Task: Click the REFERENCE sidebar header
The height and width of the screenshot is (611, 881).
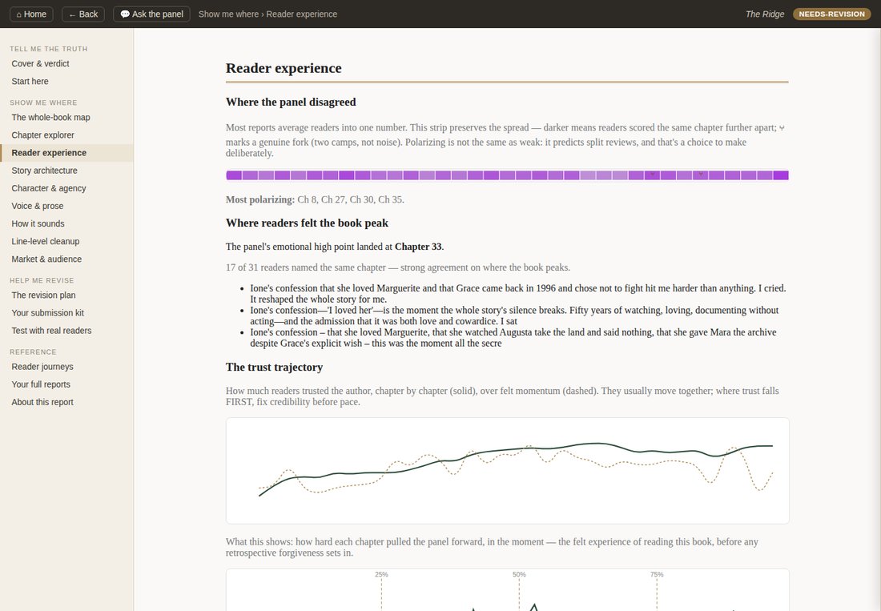Action: point(33,352)
